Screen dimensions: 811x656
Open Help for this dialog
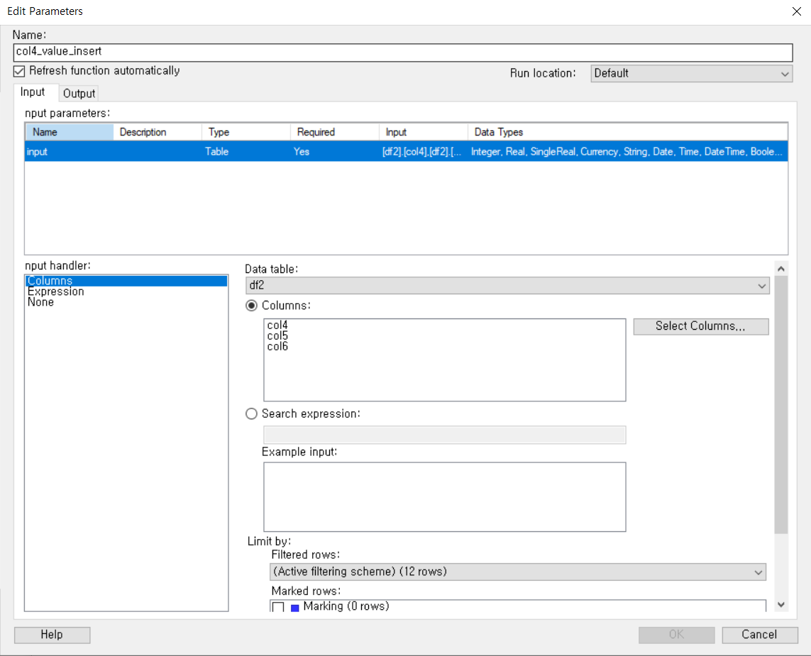coord(52,635)
